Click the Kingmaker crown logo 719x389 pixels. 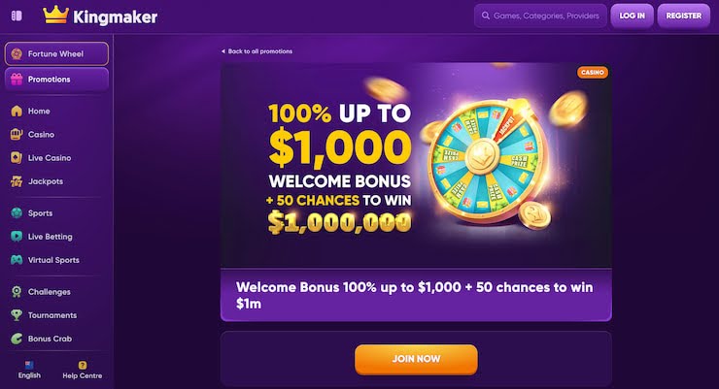(x=56, y=16)
